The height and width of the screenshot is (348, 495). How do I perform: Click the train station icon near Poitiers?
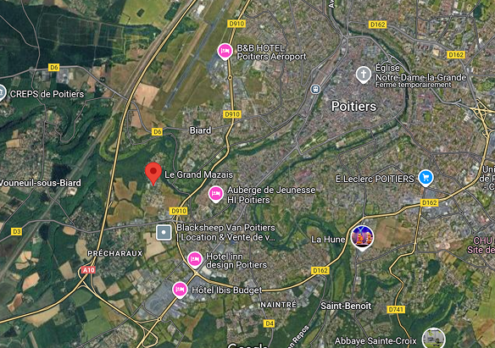[x=315, y=89]
